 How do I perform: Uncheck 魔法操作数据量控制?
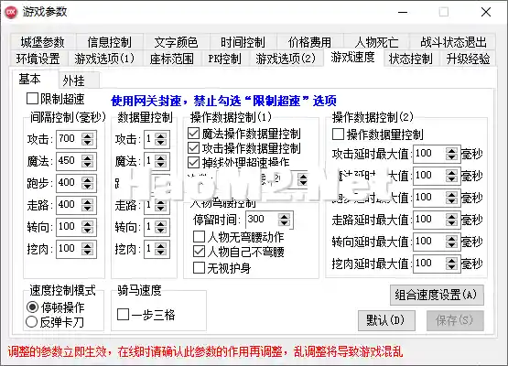[x=244, y=133]
